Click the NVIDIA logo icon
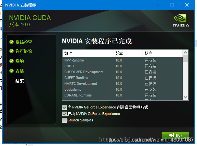 click(x=181, y=20)
